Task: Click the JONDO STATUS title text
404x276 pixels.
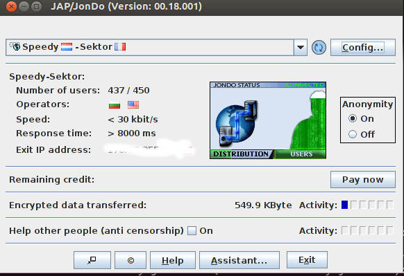Action: (x=237, y=85)
